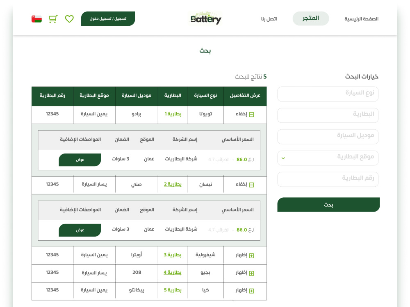Open the المتجر store tab
Image resolution: width=410 pixels, height=307 pixels.
click(311, 18)
